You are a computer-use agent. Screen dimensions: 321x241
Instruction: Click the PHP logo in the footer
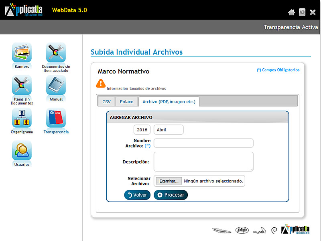point(242,230)
